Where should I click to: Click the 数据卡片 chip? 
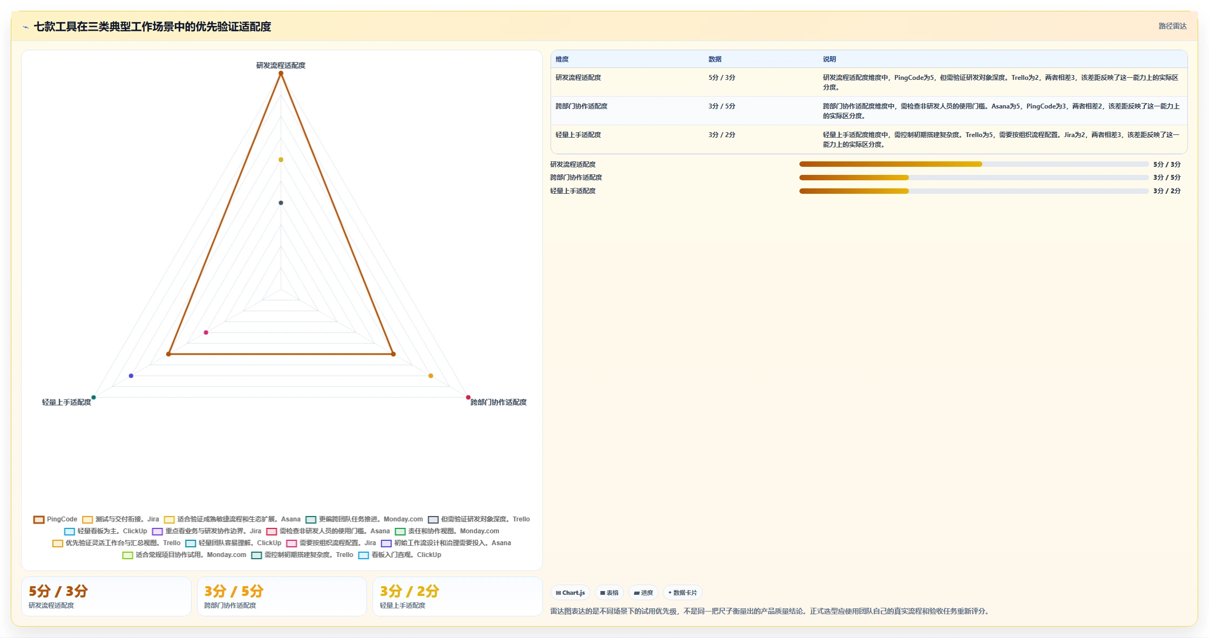pos(682,593)
